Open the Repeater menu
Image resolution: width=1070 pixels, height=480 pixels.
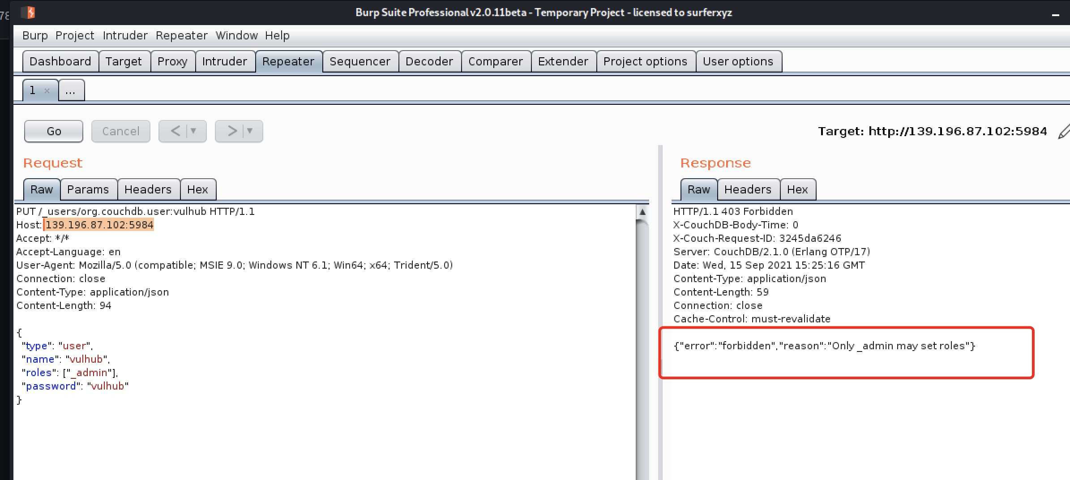pos(181,35)
